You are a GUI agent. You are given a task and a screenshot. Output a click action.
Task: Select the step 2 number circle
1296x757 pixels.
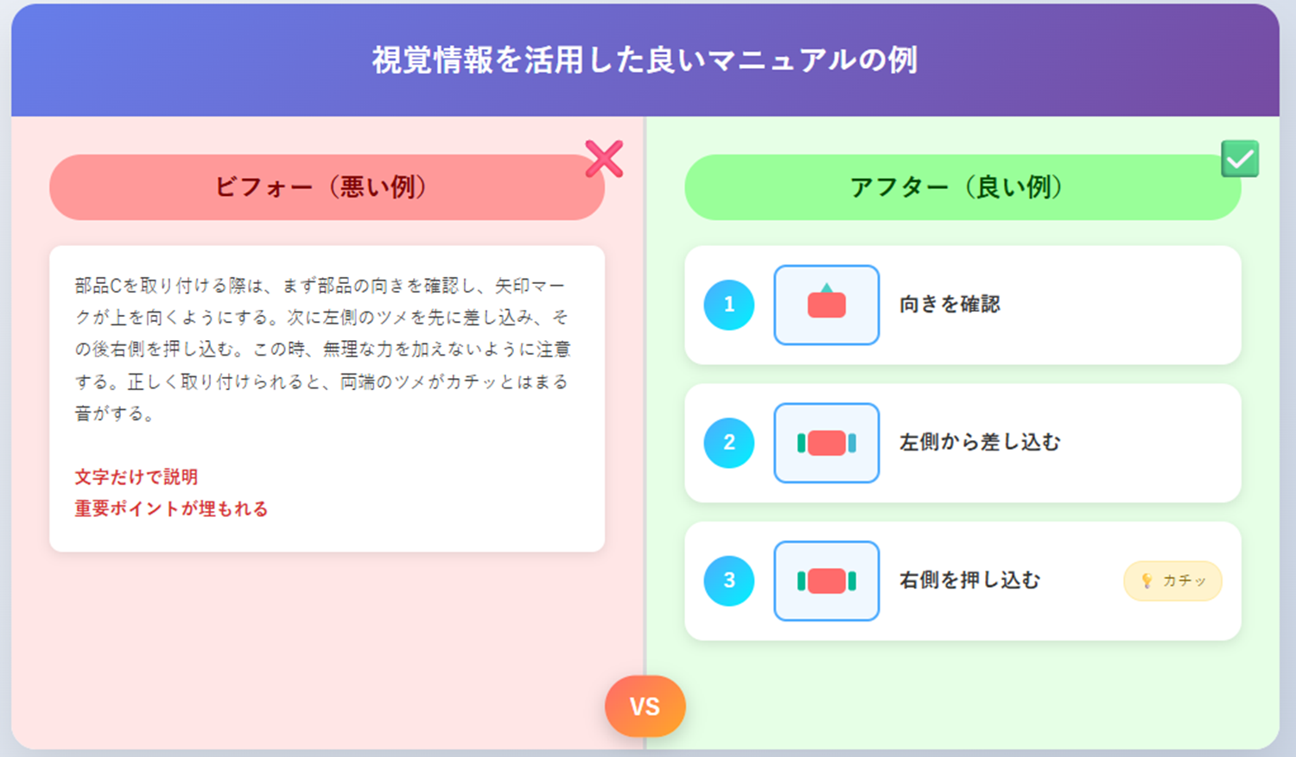pyautogui.click(x=729, y=443)
